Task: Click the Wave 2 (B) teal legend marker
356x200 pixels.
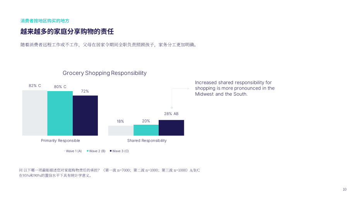Action: click(x=87, y=151)
